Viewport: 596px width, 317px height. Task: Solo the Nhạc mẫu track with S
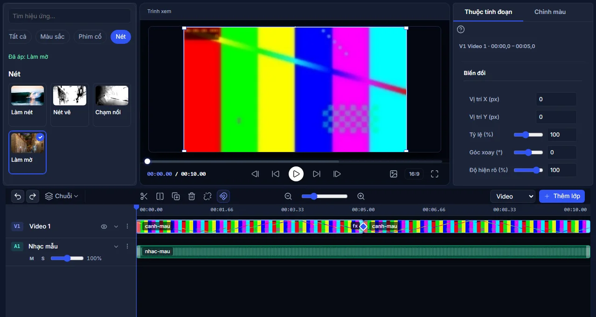(x=43, y=258)
